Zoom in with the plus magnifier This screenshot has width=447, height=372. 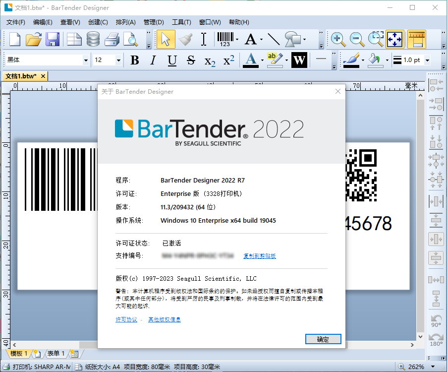click(338, 39)
